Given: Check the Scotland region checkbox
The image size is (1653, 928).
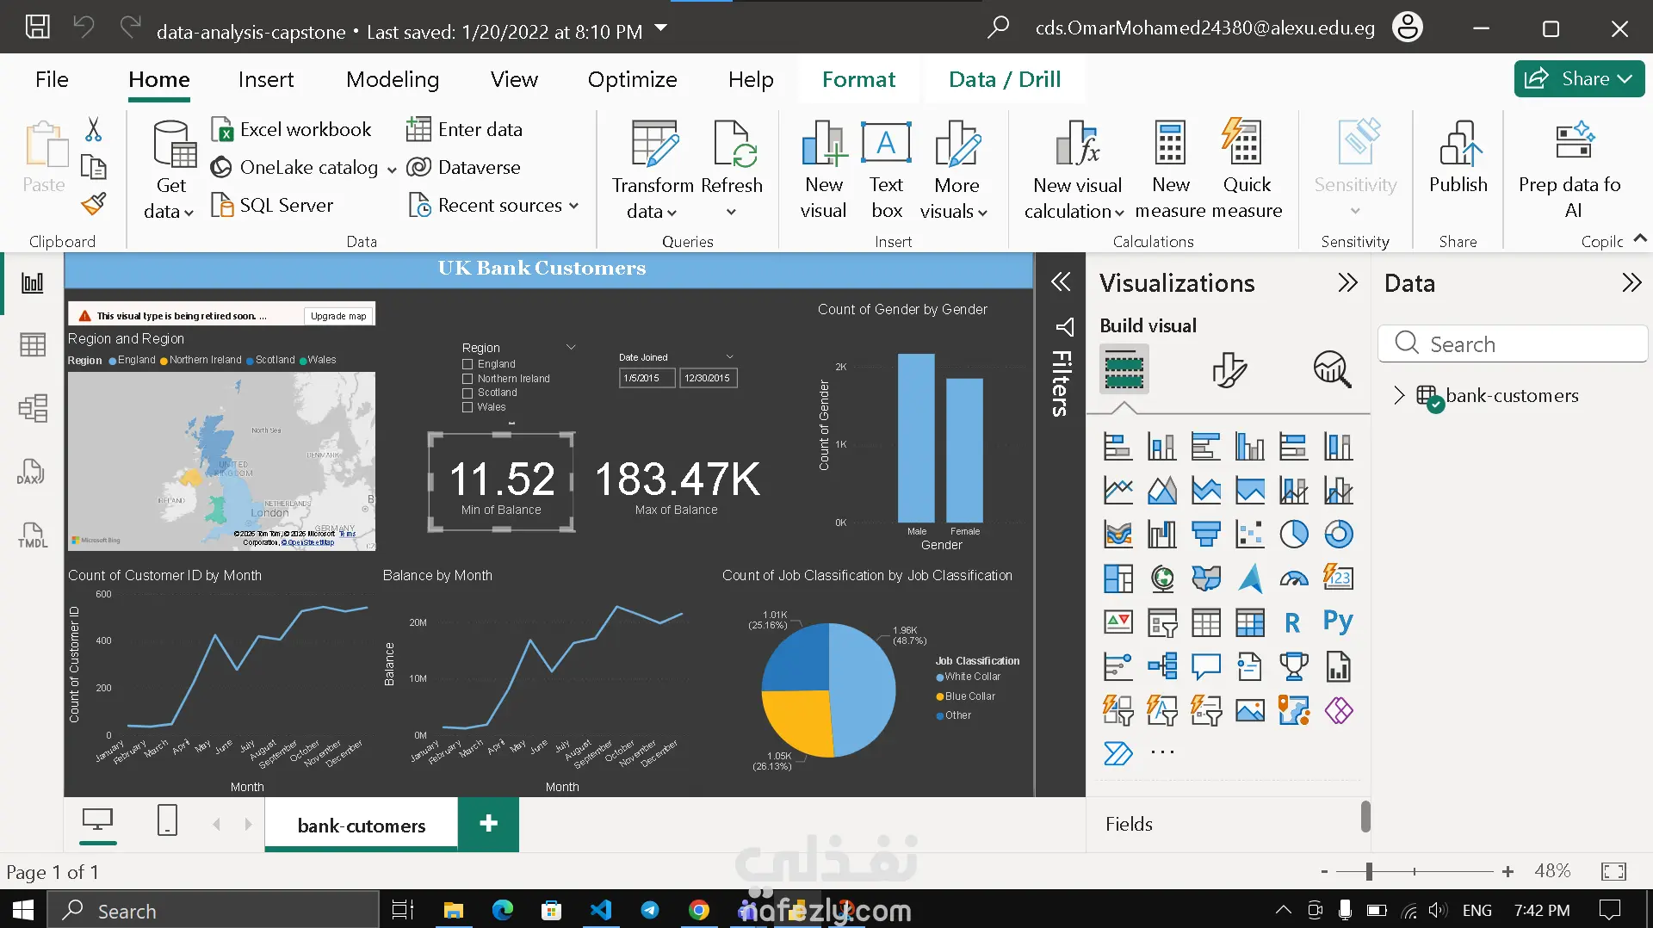Looking at the screenshot, I should [x=467, y=393].
